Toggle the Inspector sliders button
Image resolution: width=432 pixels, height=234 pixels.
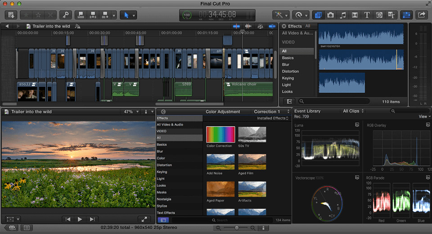[406, 15]
